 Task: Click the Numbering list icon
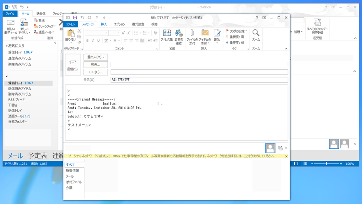[144, 33]
